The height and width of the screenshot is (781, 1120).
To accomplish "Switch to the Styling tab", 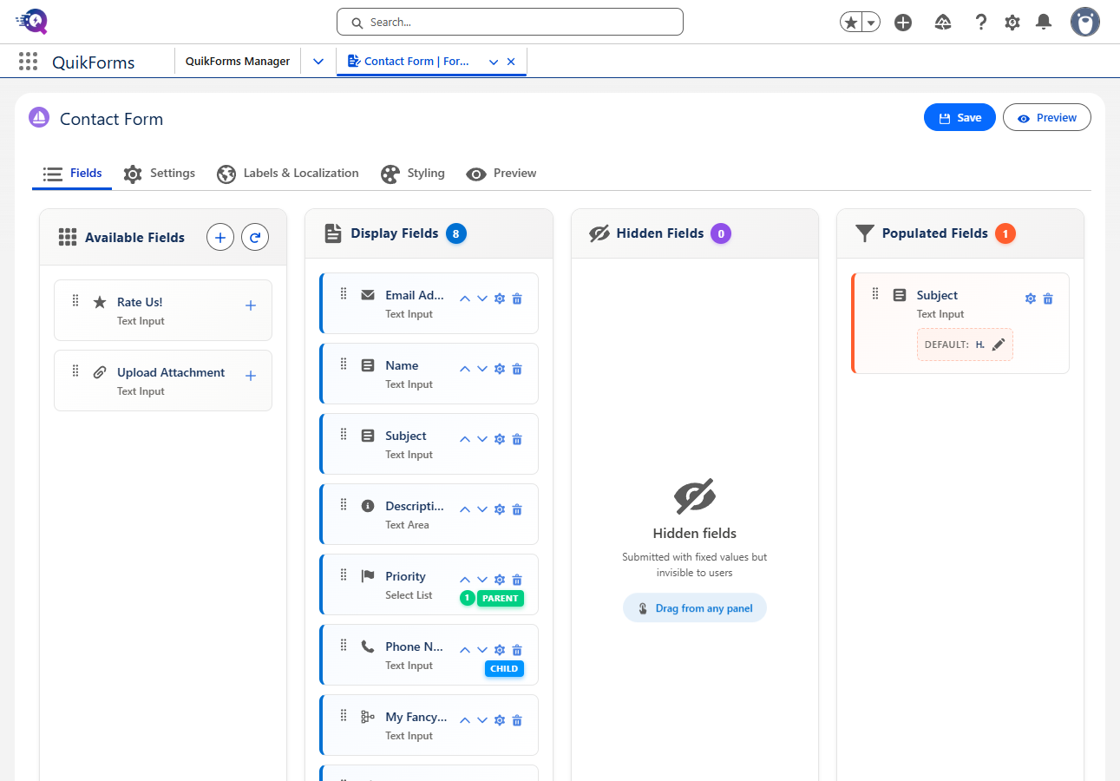I will [x=413, y=174].
